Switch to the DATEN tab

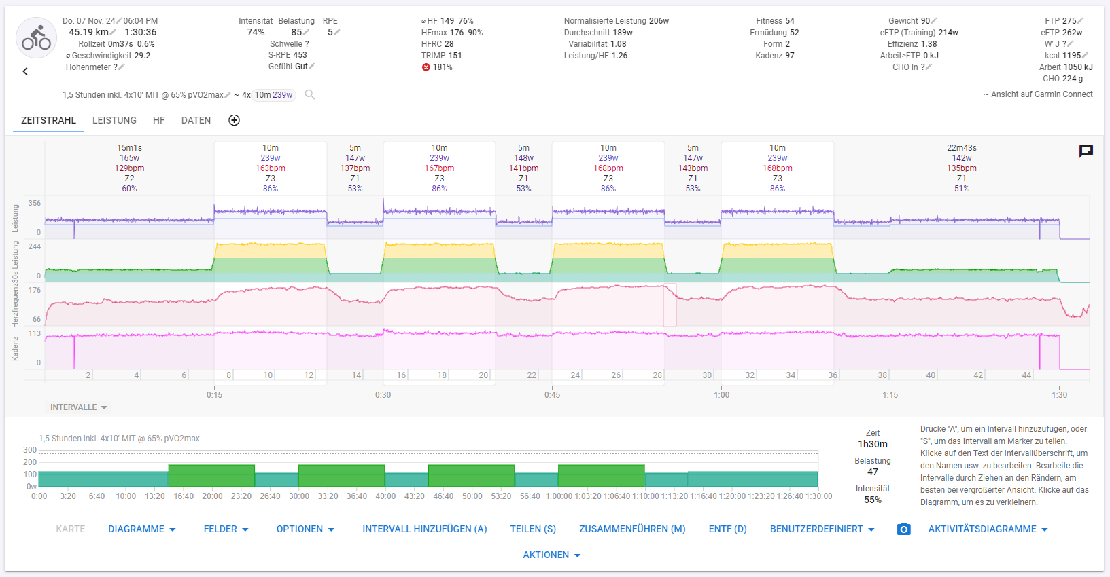pos(196,120)
